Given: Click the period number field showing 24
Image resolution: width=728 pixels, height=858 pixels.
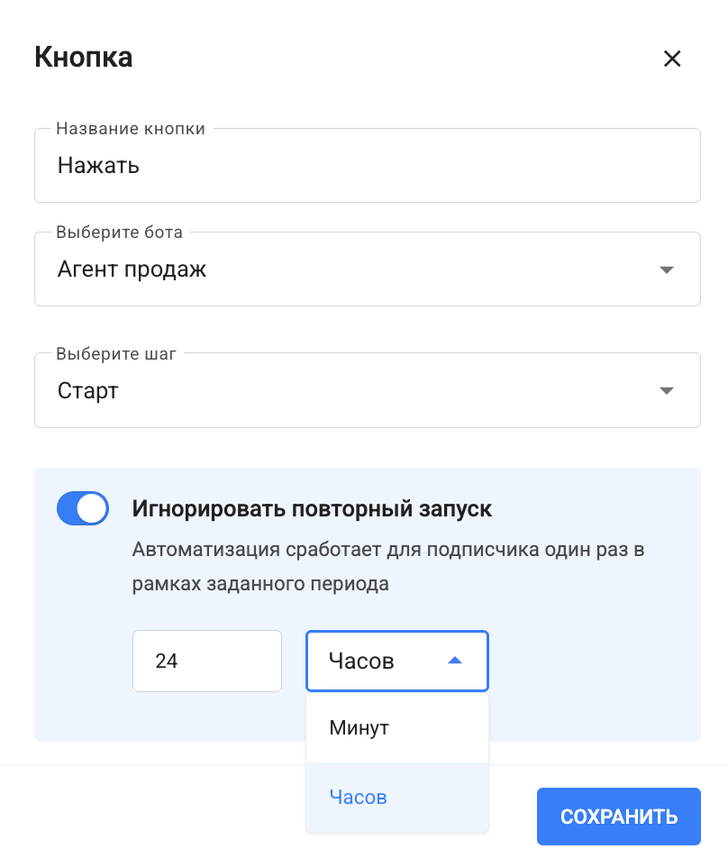Looking at the screenshot, I should (207, 661).
